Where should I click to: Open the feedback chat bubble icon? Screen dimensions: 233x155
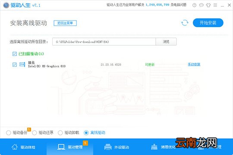(x=202, y=5)
